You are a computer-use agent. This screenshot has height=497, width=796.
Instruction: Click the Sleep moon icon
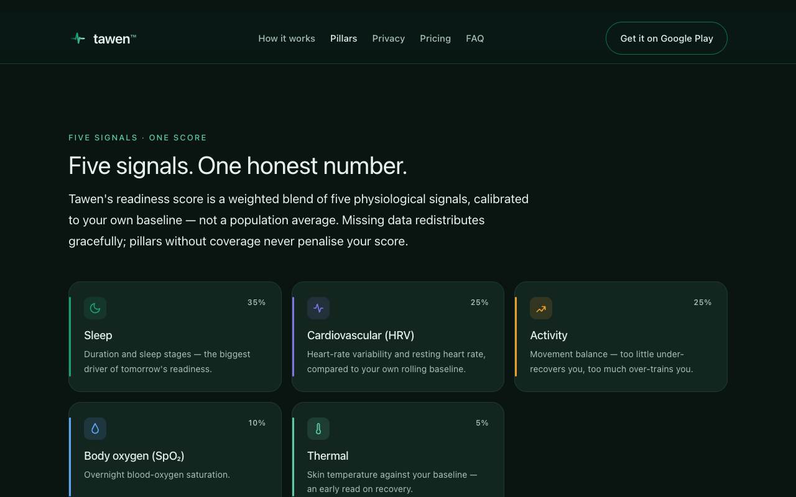point(95,308)
